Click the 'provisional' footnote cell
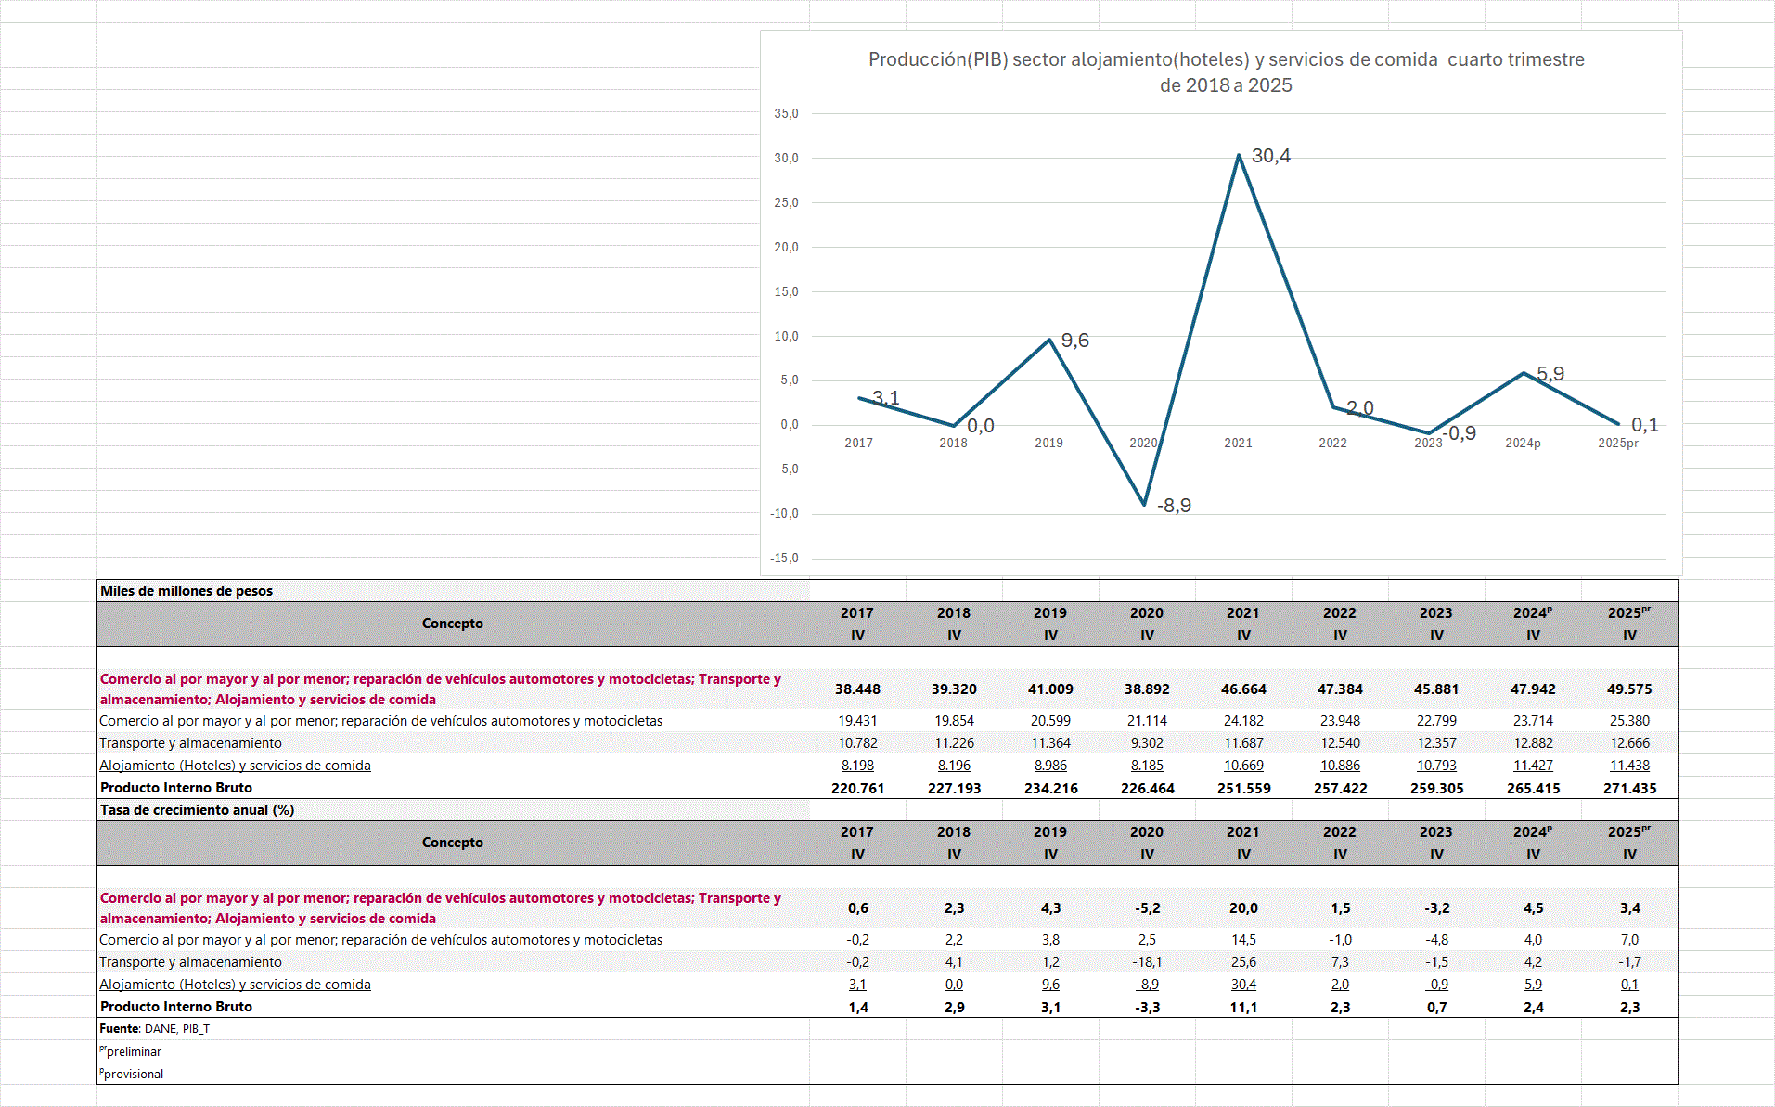This screenshot has height=1107, width=1775. (x=133, y=1074)
